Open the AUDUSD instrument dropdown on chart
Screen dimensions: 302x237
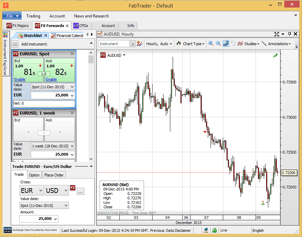click(x=124, y=55)
